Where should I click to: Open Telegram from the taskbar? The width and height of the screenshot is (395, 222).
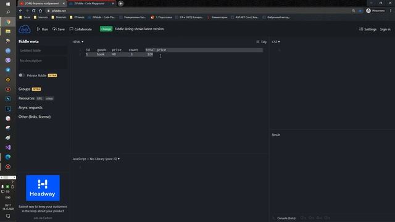pos(8,70)
